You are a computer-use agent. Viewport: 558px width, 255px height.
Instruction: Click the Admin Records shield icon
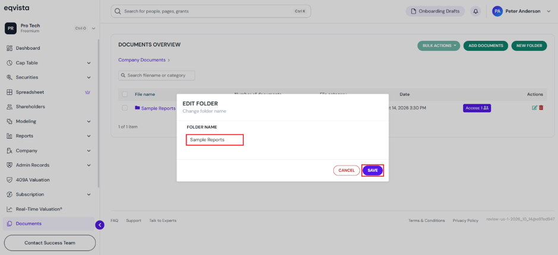click(10, 165)
